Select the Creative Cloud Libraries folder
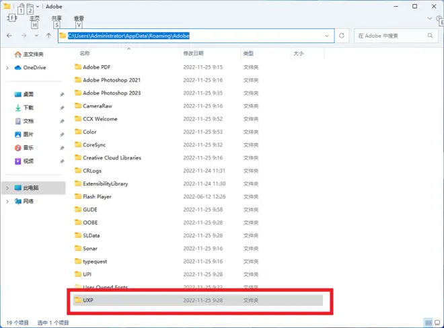Screen dimensions: 444x328 tap(108, 158)
